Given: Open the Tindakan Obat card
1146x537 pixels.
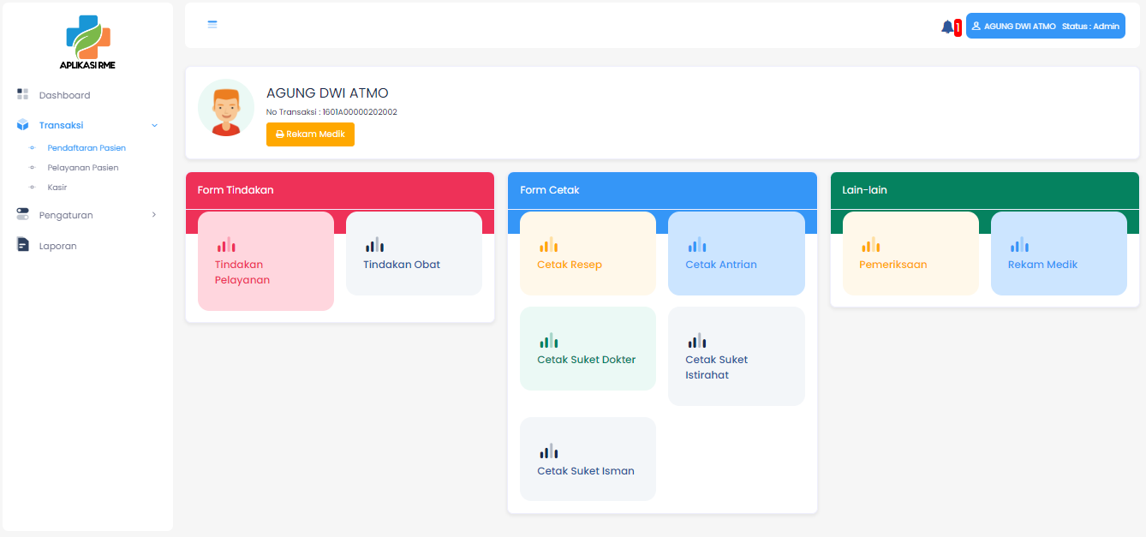Looking at the screenshot, I should [x=414, y=254].
